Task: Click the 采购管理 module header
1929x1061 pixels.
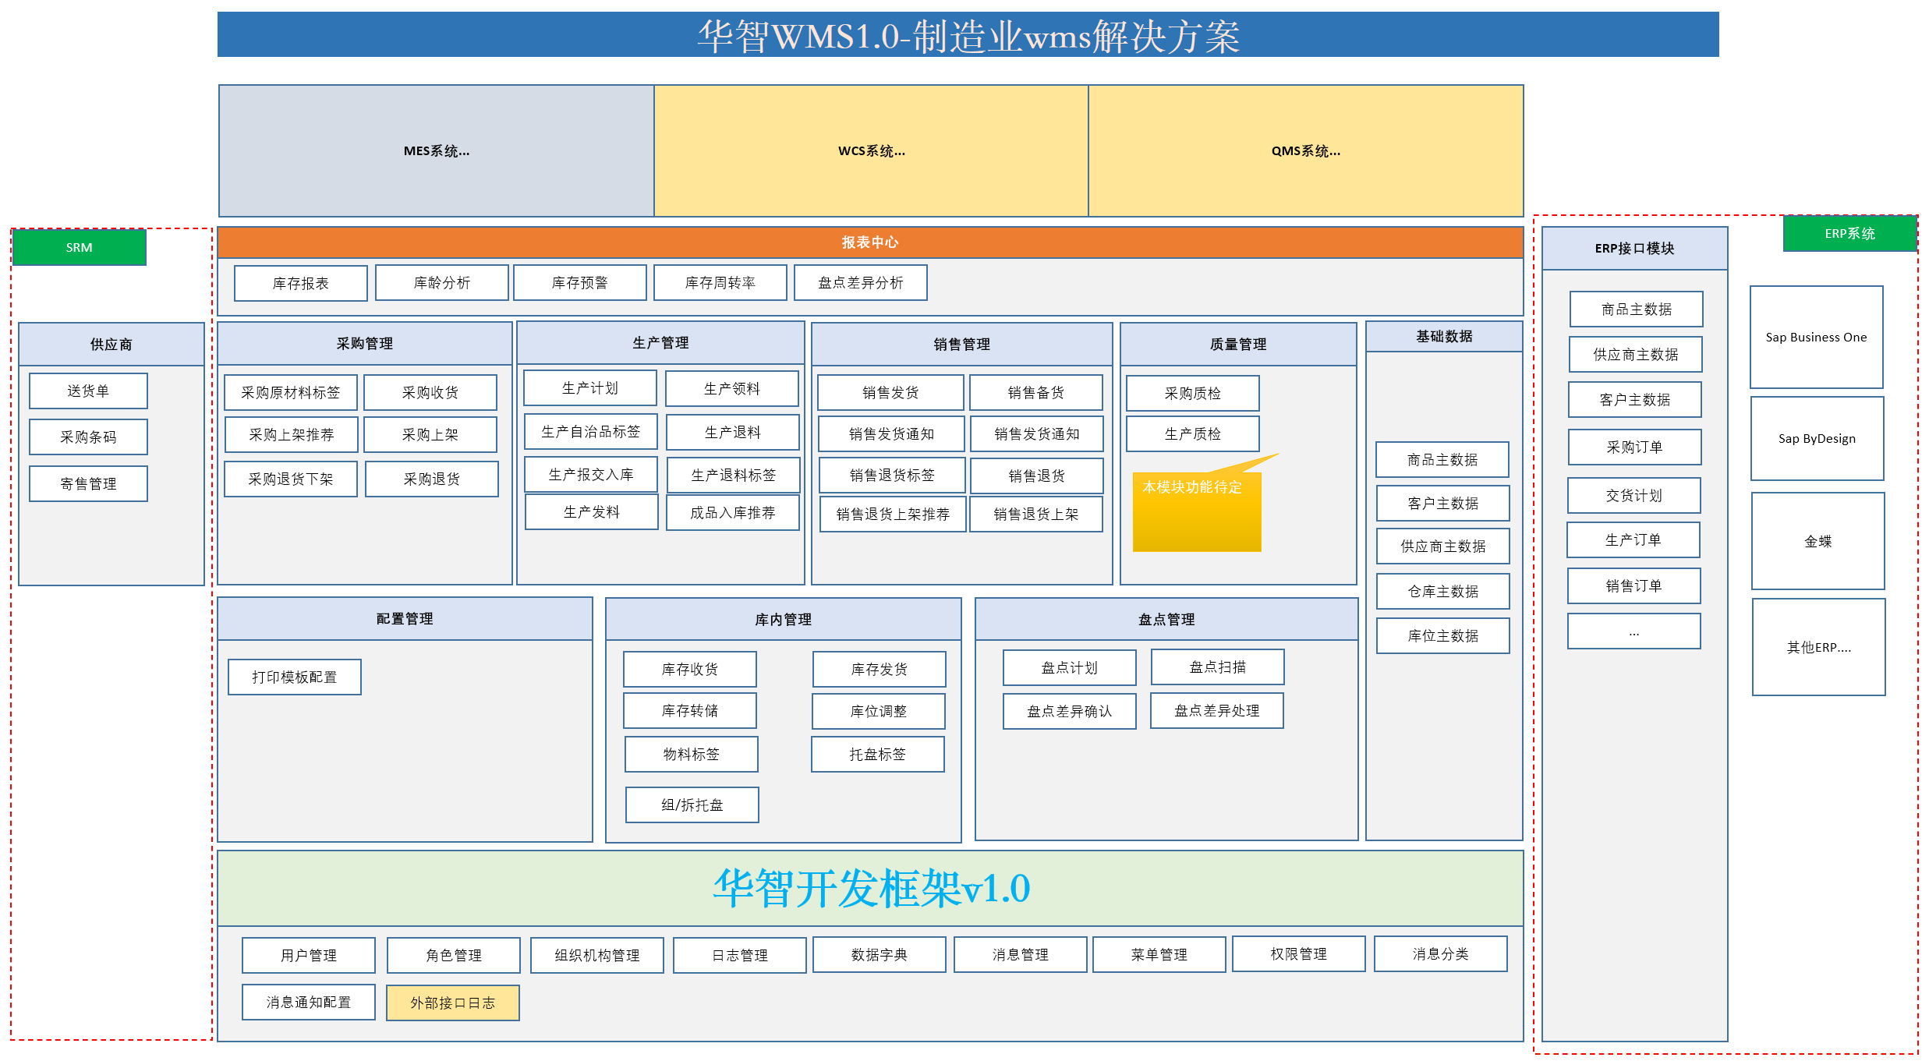Action: click(364, 343)
